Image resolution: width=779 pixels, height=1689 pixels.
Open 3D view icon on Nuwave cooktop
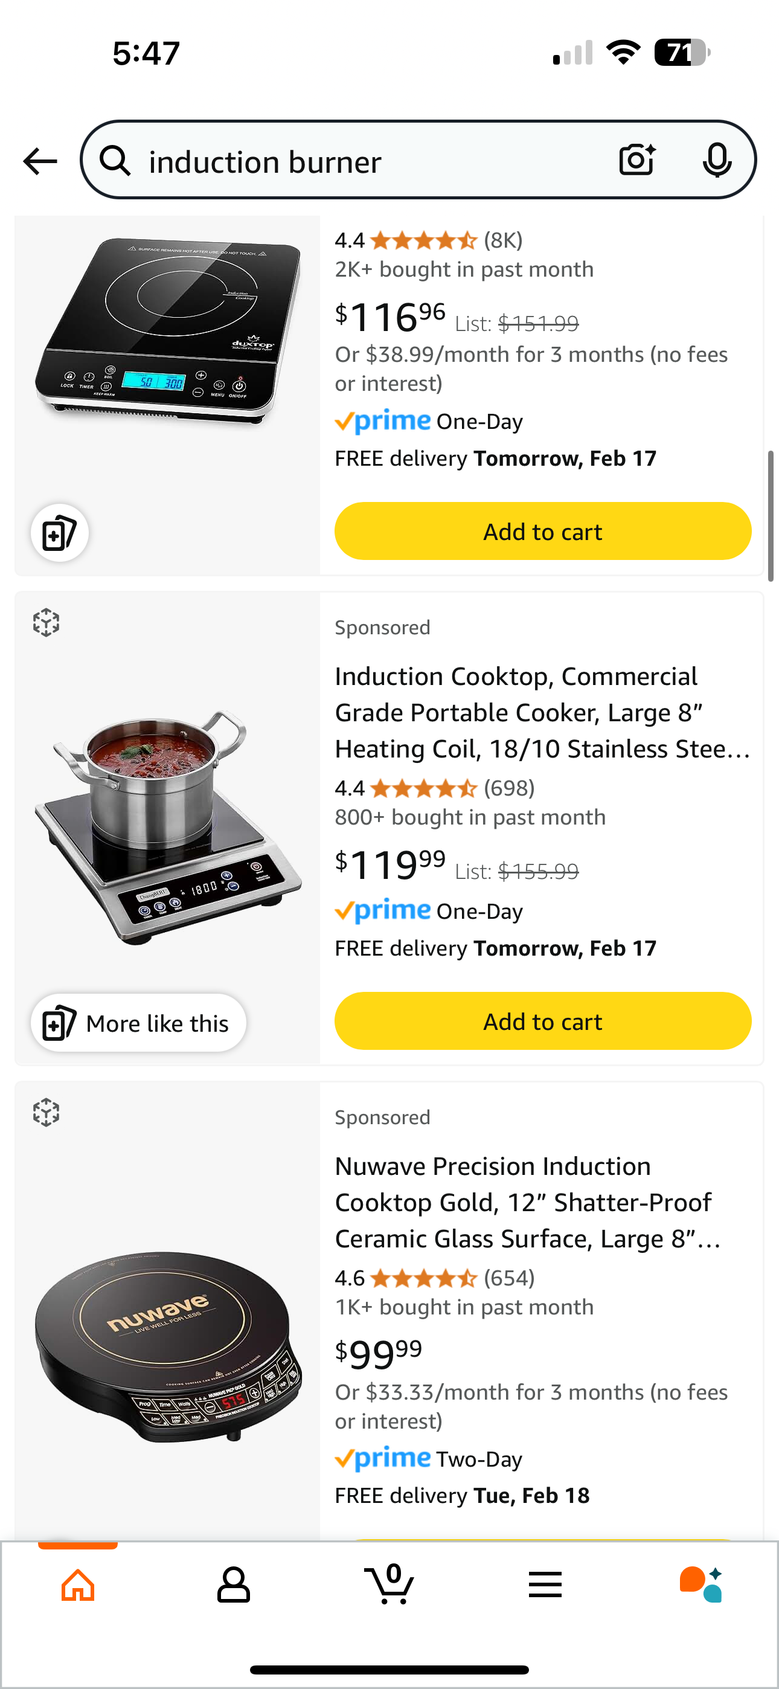coord(46,1112)
